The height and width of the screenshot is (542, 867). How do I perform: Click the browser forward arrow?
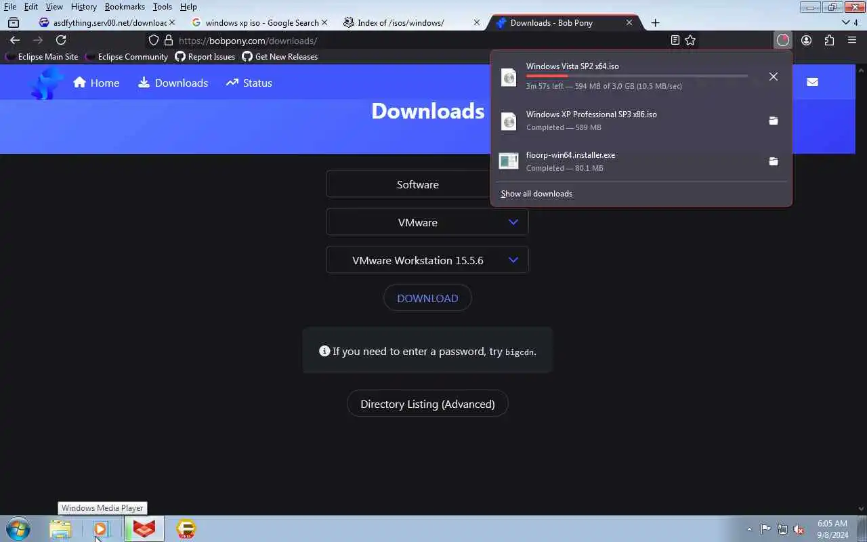point(38,40)
